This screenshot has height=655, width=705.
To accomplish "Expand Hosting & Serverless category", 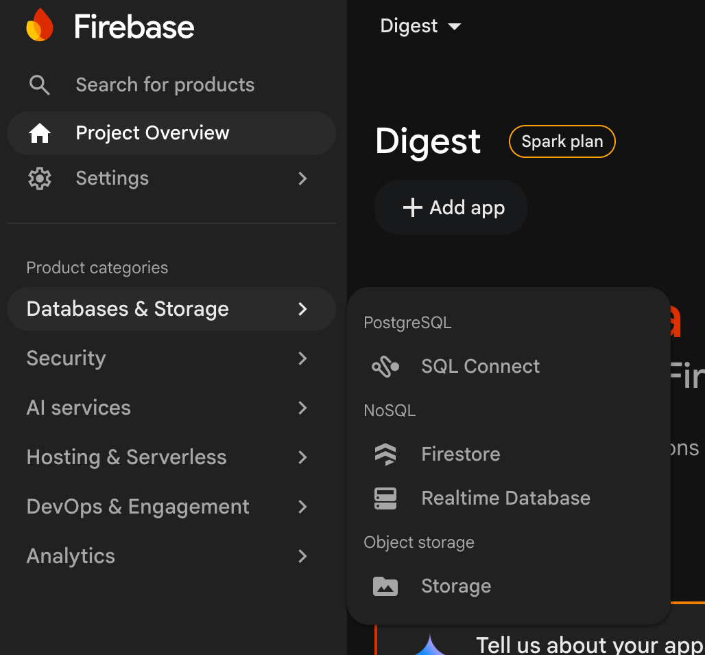I will (171, 457).
